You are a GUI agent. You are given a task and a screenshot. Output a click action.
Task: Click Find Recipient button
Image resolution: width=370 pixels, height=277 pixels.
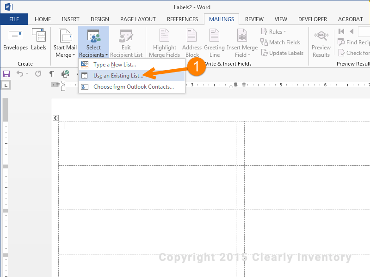353,42
